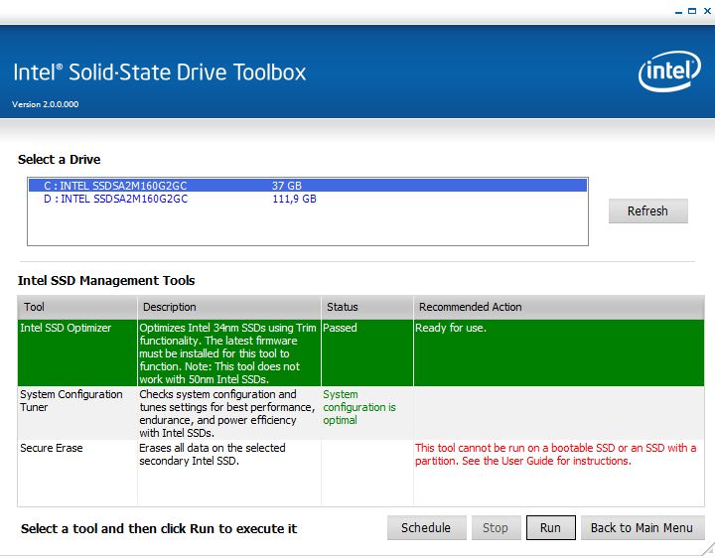Image resolution: width=715 pixels, height=558 pixels.
Task: Click the Status column header
Action: pyautogui.click(x=367, y=307)
